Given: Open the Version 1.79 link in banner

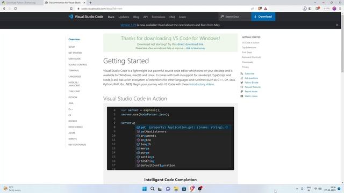Looking at the screenshot, I should [128, 25].
